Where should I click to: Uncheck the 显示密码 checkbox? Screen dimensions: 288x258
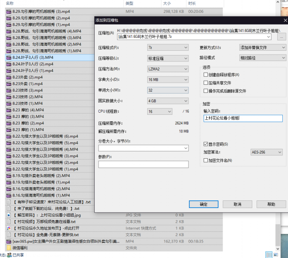click(206, 144)
